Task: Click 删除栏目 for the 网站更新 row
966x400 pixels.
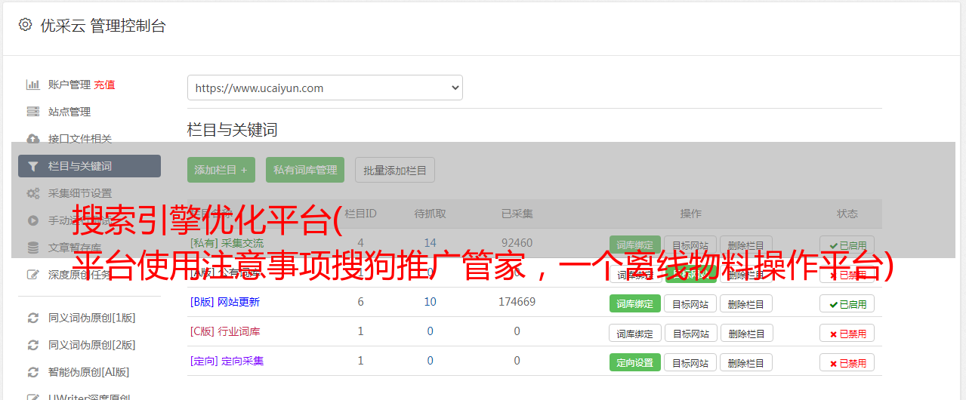Action: click(x=746, y=304)
